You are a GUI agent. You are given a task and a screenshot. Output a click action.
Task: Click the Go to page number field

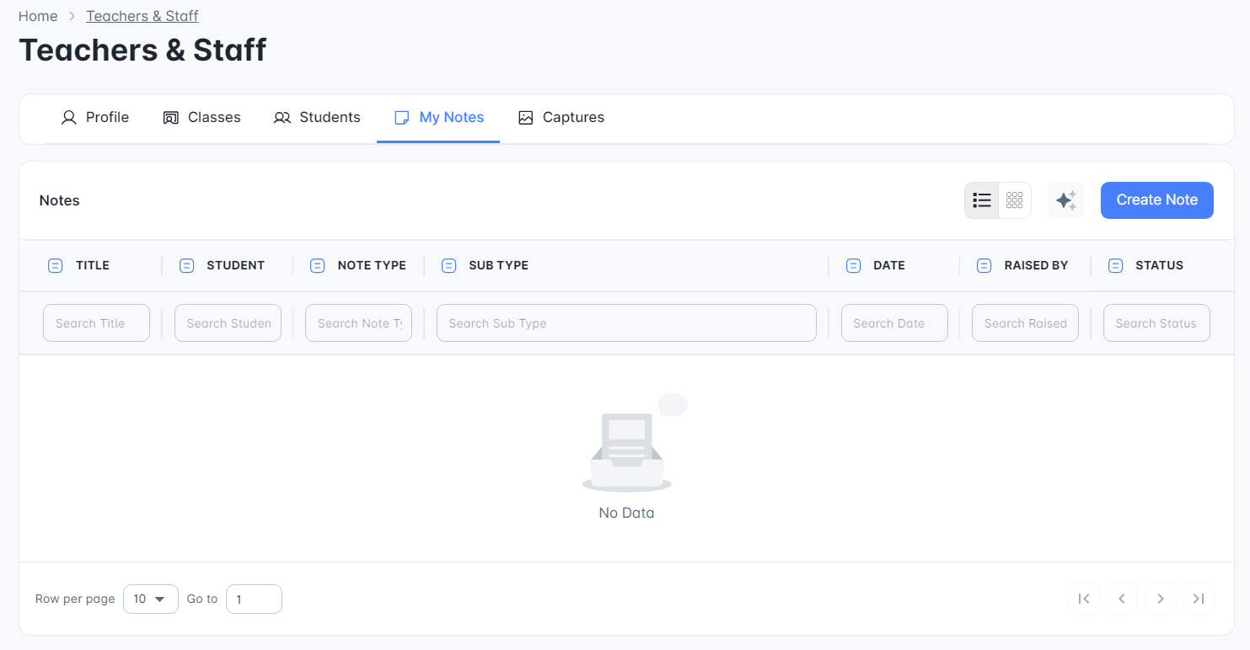coord(254,599)
